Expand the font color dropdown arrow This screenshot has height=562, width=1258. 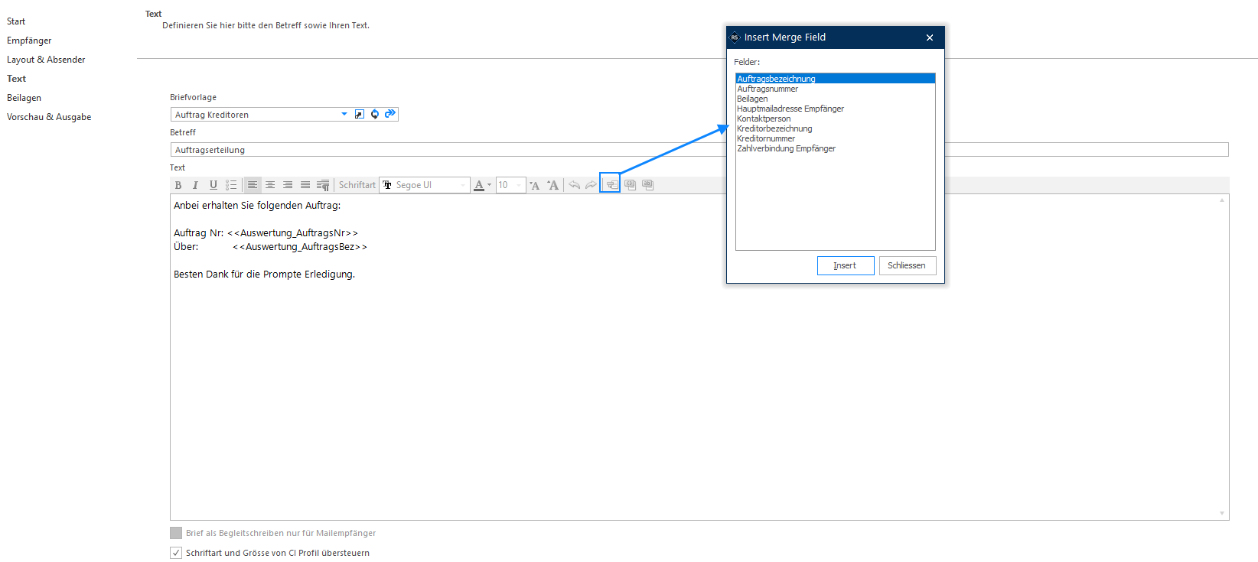[x=490, y=185]
